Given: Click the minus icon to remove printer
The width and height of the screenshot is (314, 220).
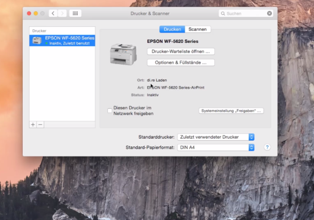Looking at the screenshot, I should point(40,125).
